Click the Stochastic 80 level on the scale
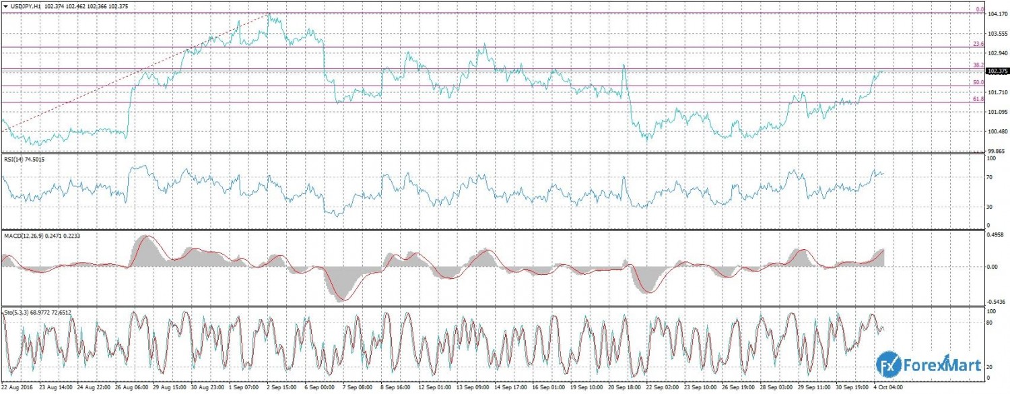 [989, 323]
